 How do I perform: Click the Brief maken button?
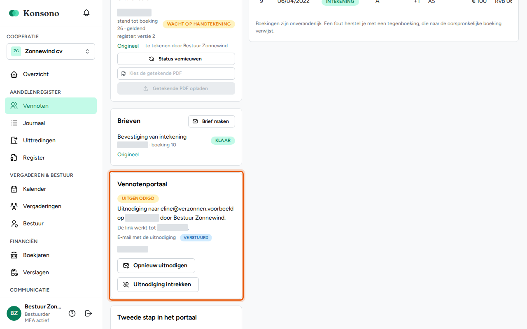(212, 121)
